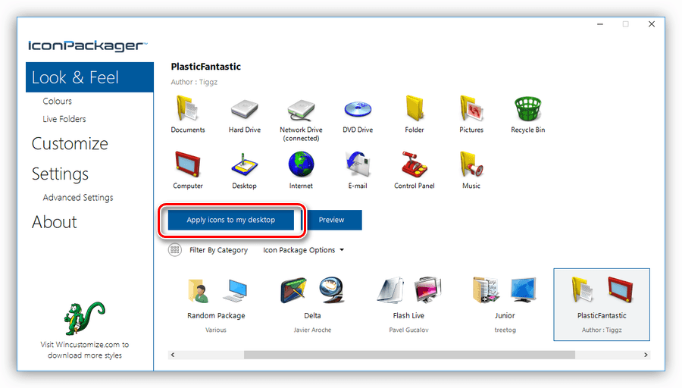This screenshot has height=388, width=682.
Task: Click the green gecko mascot icon
Action: coord(84,318)
